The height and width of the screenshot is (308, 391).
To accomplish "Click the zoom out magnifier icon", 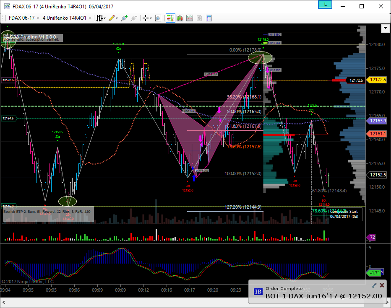I will (134, 18).
